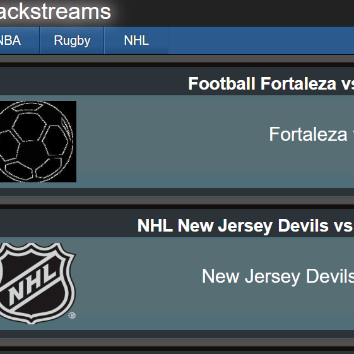Click the black header bar beside site title
This screenshot has width=354, height=354.
click(233, 13)
